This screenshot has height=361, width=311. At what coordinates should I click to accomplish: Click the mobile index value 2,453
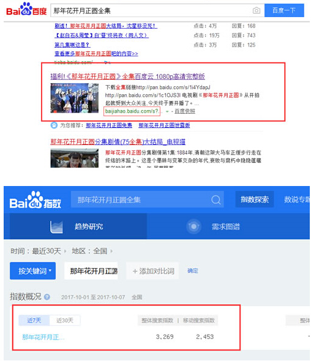(205, 337)
